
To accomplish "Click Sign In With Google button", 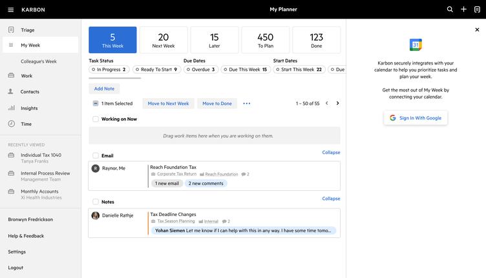I will 416,118.
